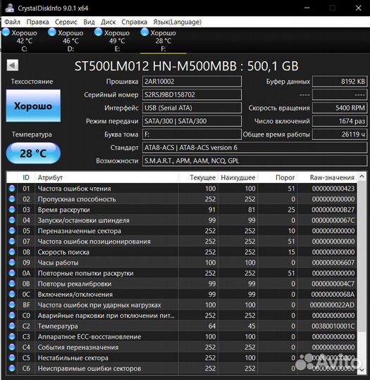The width and height of the screenshot is (370, 380).
Task: Open the Сервис menu
Action: tap(66, 22)
